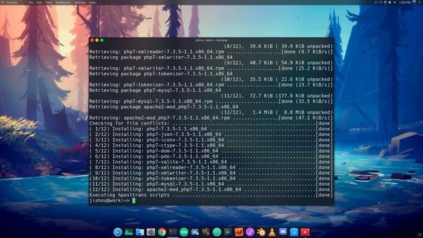Open the Help menu in top bar
The image size is (423, 238).
point(93,3)
